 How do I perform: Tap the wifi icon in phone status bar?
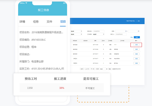click(26, 3)
